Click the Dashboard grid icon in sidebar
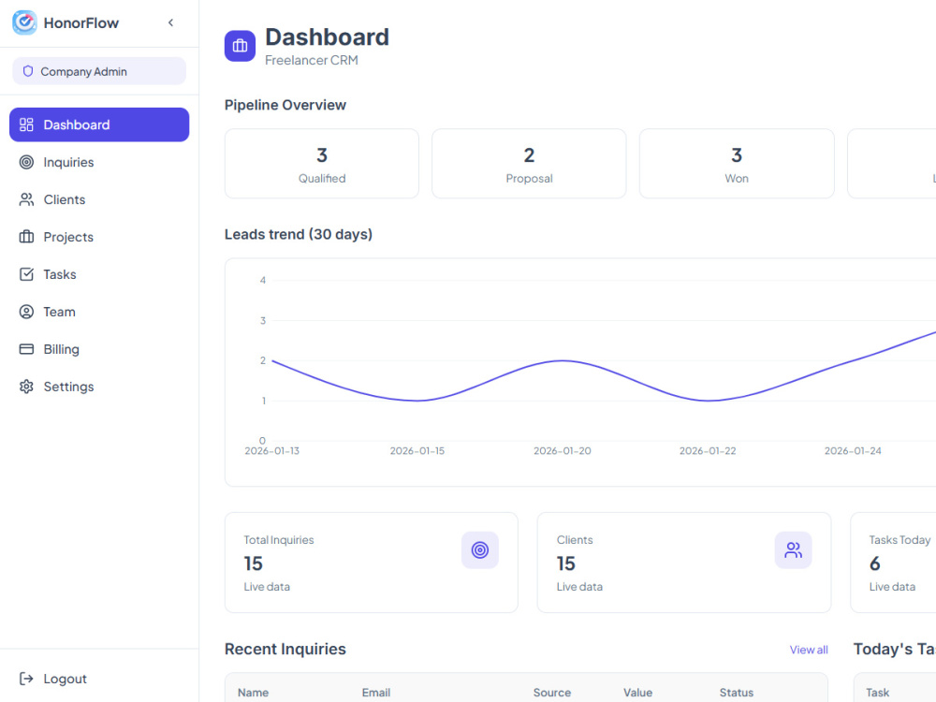Screen dimensions: 936x702 26,124
